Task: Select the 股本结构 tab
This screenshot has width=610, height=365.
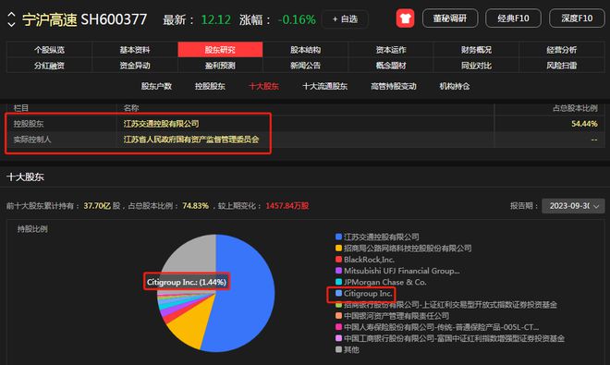Action: (x=305, y=50)
